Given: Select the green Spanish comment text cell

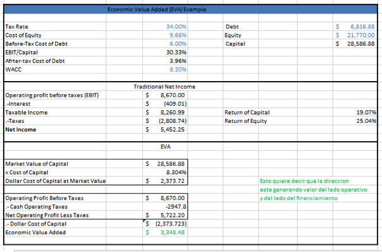Looking at the screenshot, I should (x=313, y=189).
